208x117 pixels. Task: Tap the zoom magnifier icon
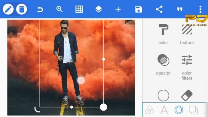[x=59, y=9]
